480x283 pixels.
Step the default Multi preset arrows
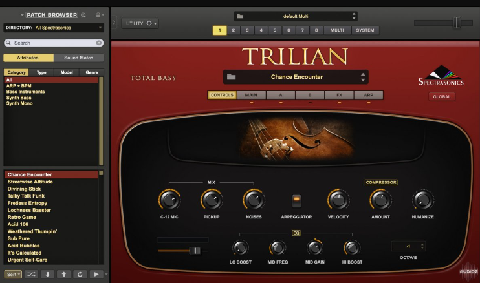click(x=354, y=16)
